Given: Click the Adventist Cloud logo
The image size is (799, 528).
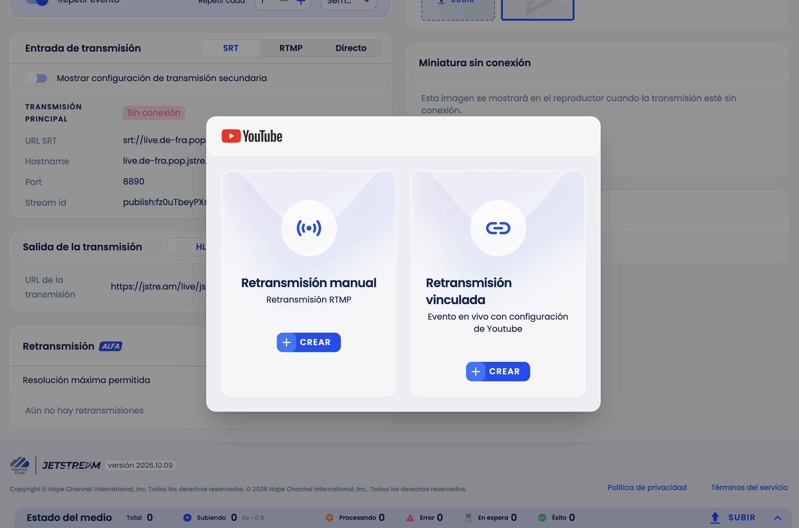Looking at the screenshot, I should click(x=19, y=465).
